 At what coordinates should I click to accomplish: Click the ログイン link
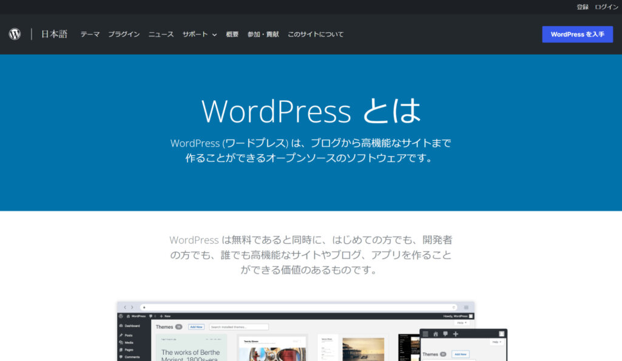point(606,7)
